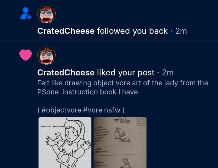The image size is (218, 168).
Task: Click the 2m timestamp on the follow notification
Action: (181, 31)
